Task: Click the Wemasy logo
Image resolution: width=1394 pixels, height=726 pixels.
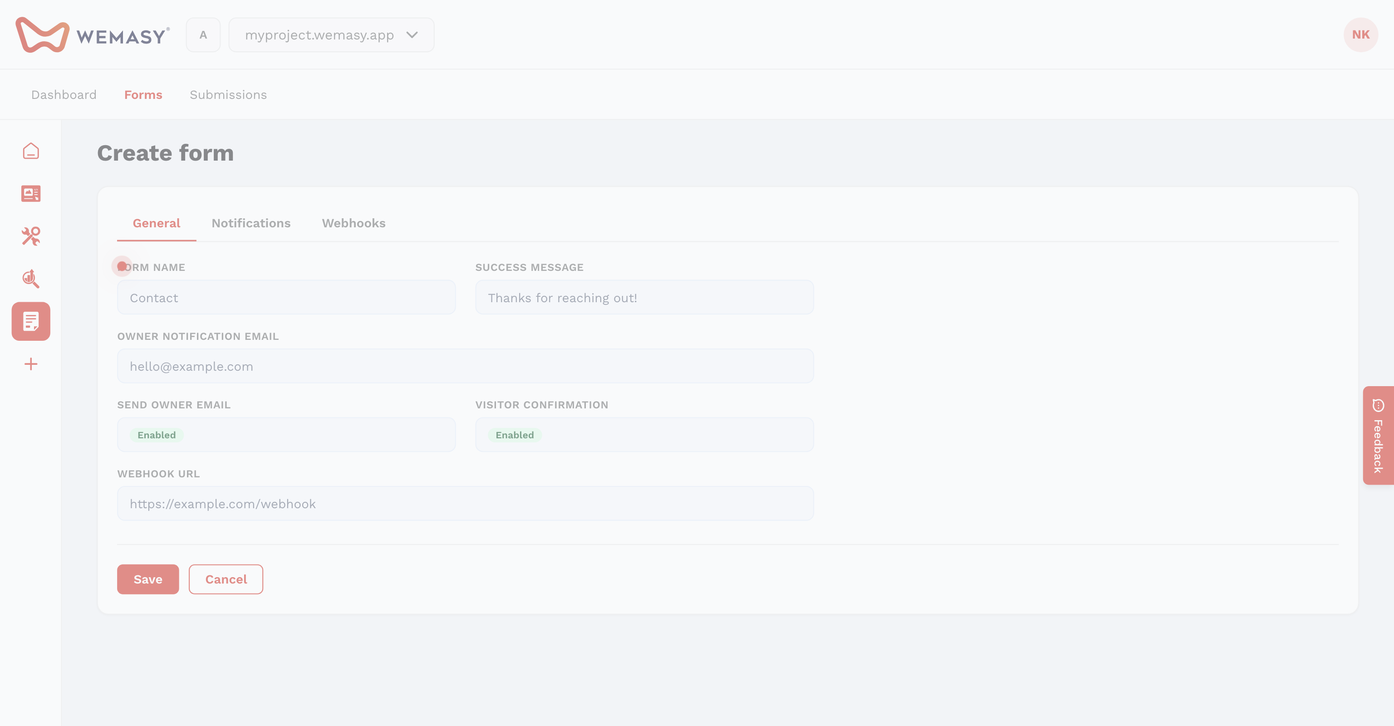Action: pos(93,35)
